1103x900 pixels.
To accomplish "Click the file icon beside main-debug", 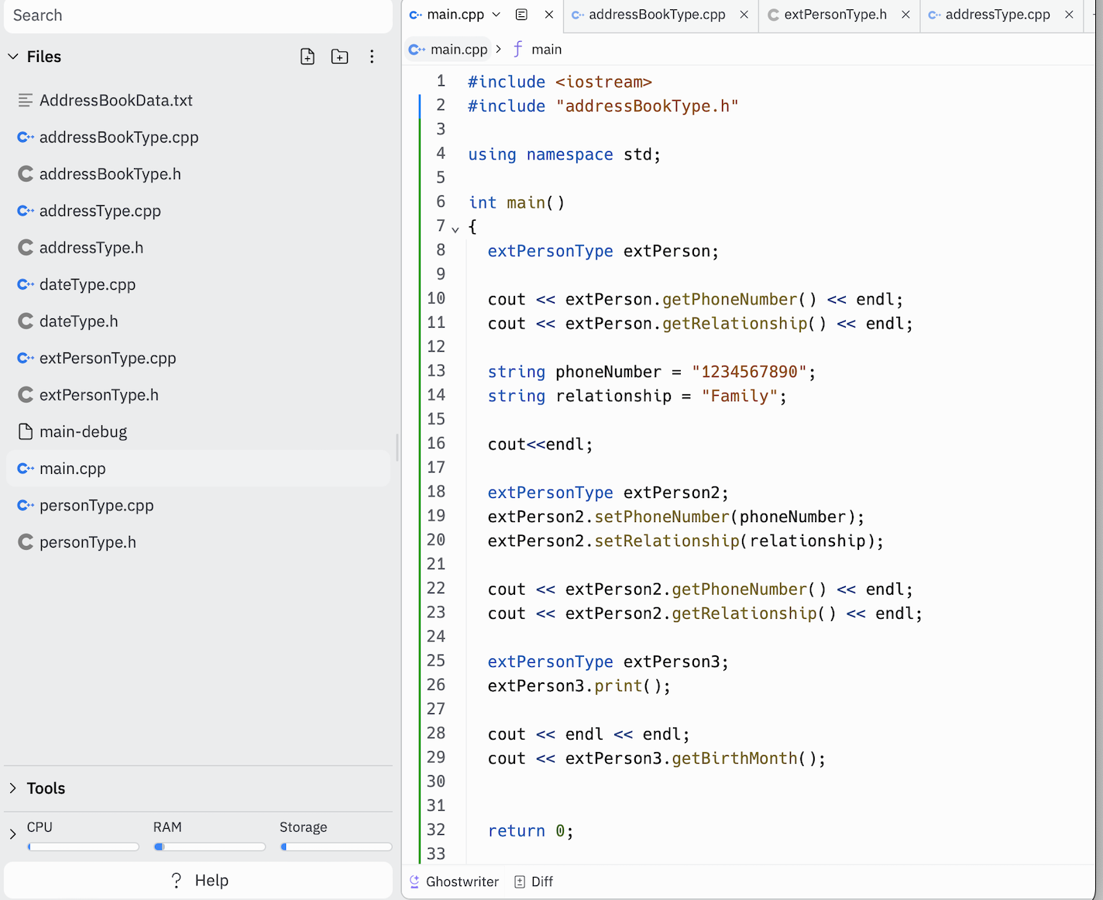I will point(26,431).
